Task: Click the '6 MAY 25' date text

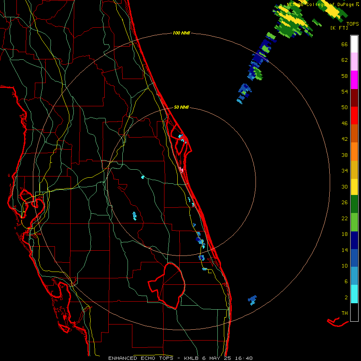Action: tap(217, 358)
